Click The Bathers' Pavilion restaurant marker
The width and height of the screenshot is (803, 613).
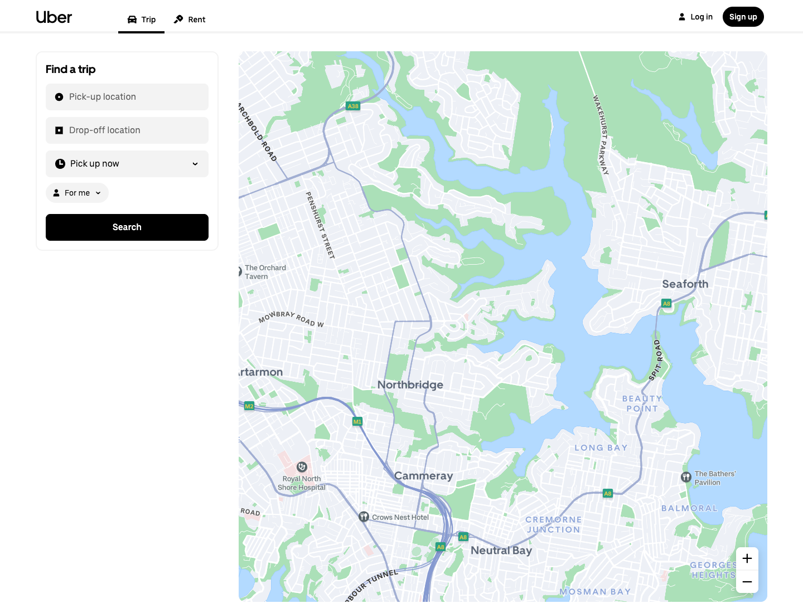click(x=686, y=477)
